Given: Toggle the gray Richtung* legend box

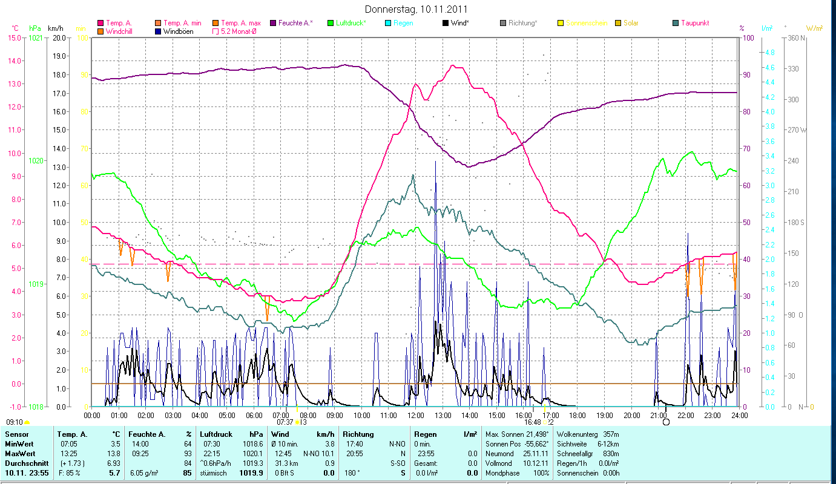Looking at the screenshot, I should click(503, 23).
